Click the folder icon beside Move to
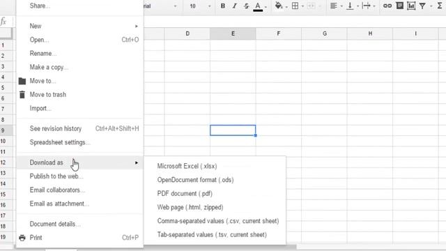 point(22,81)
